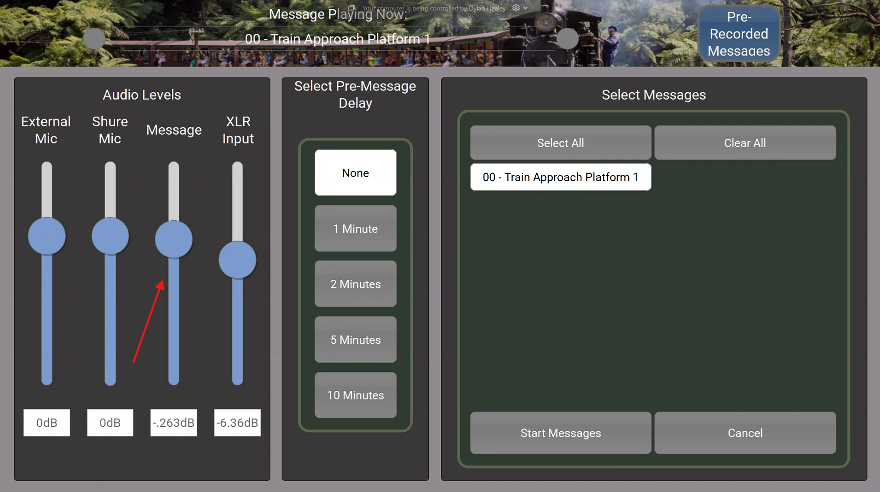Click the Select Pre-Message Delay heading
This screenshot has width=880, height=492.
355,95
